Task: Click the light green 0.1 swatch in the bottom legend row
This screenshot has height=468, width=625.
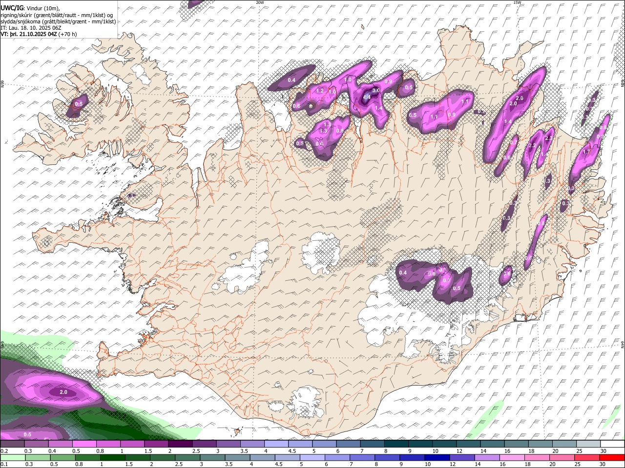Action: tap(13, 458)
